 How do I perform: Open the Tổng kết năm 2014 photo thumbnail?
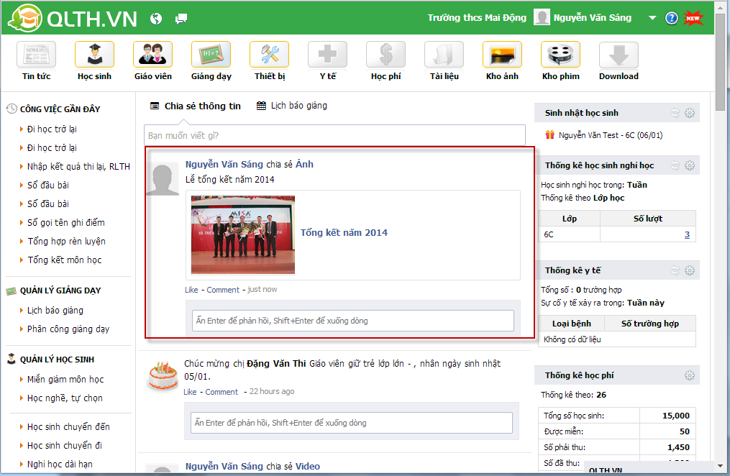click(x=243, y=234)
